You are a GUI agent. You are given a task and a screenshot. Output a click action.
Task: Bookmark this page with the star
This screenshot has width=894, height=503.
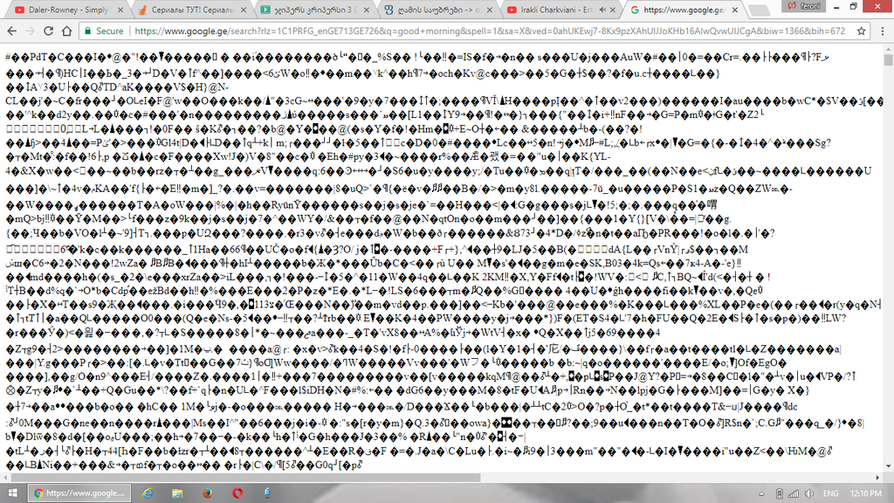(x=861, y=31)
